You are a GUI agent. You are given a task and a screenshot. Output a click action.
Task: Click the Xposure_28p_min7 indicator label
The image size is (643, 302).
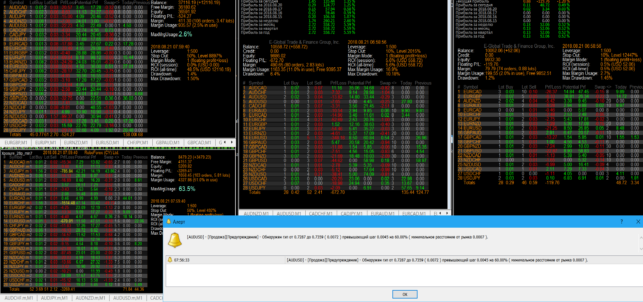coord(17,153)
